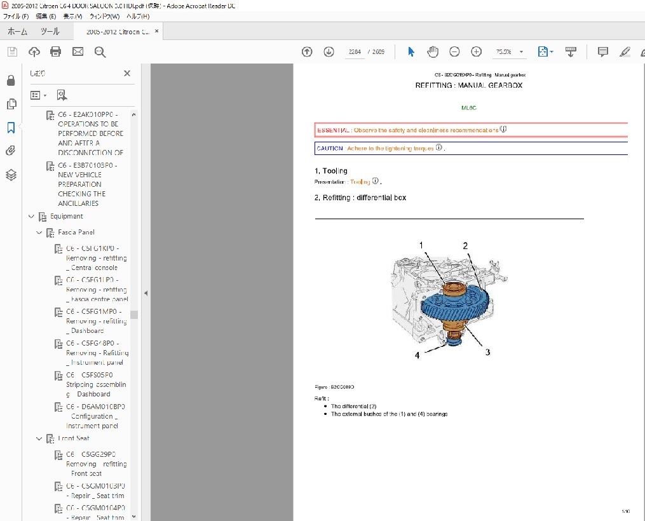Click the find current bookmark icon
645x521 pixels.
click(62, 95)
